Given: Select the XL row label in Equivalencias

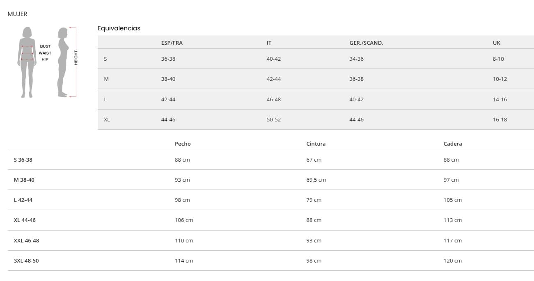Looking at the screenshot, I should pos(107,120).
